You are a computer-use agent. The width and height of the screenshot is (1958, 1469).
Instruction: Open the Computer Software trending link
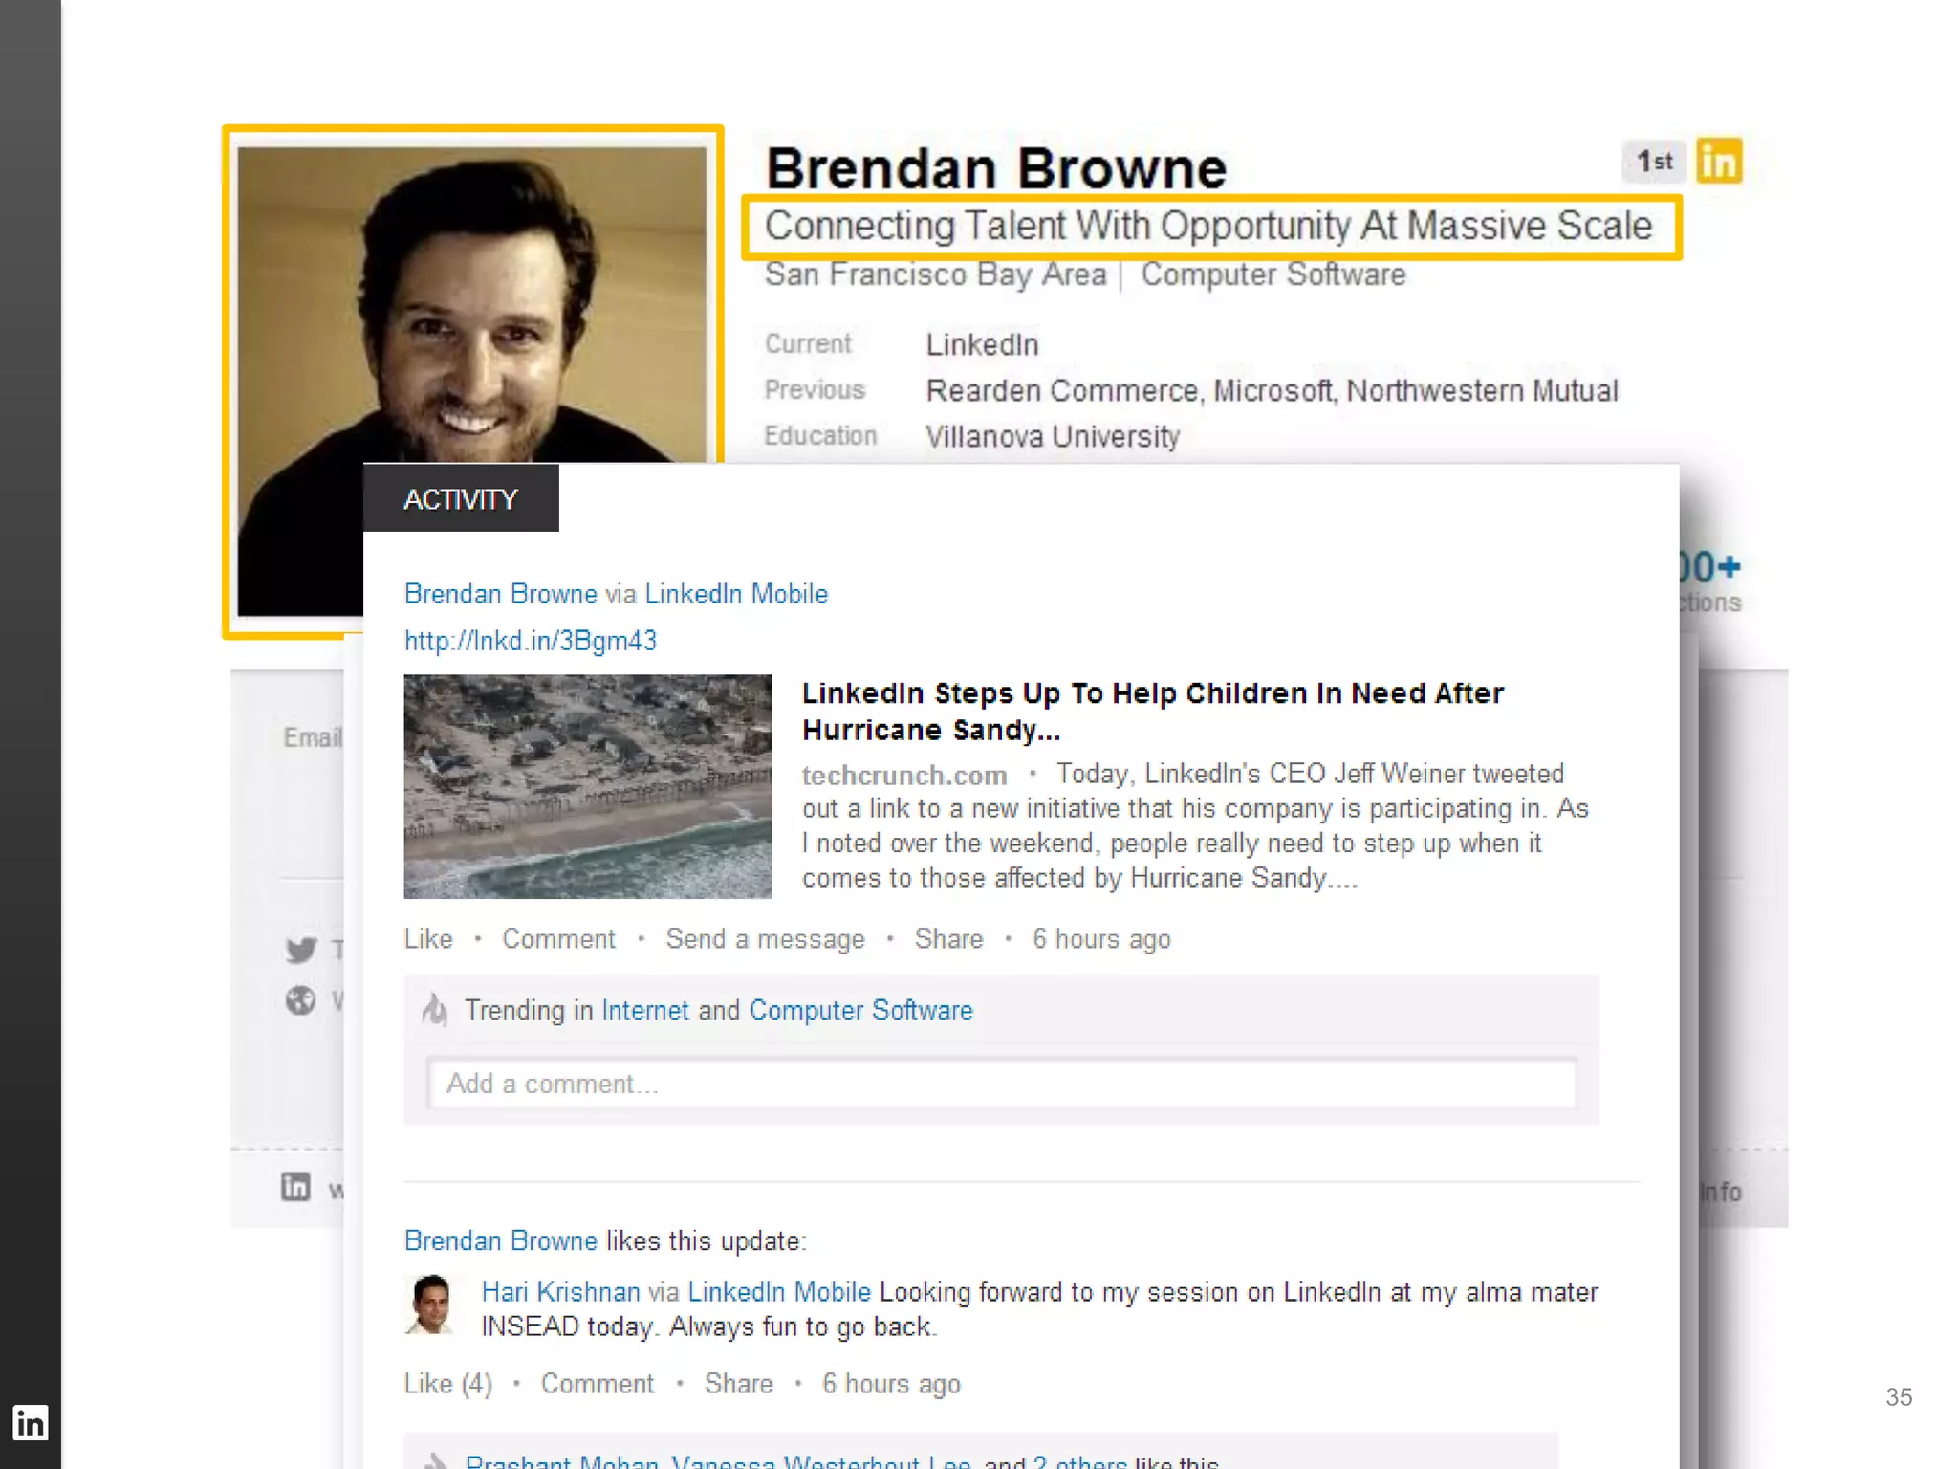click(x=860, y=1010)
